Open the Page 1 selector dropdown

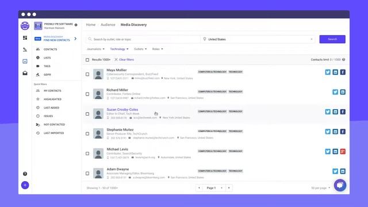(214, 188)
